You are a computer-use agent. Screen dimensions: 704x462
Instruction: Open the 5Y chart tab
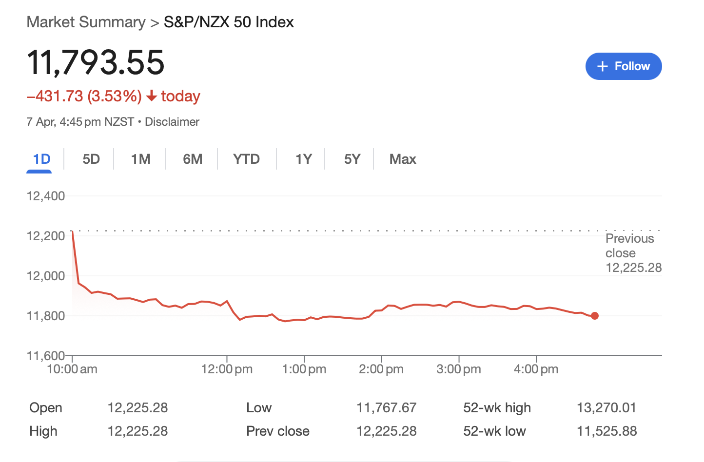point(352,159)
